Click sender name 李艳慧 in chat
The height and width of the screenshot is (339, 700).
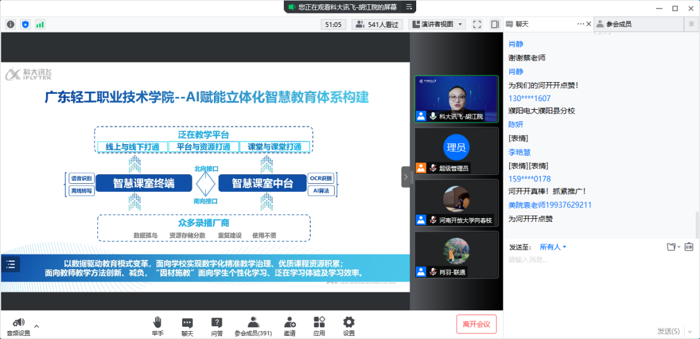[x=519, y=152]
